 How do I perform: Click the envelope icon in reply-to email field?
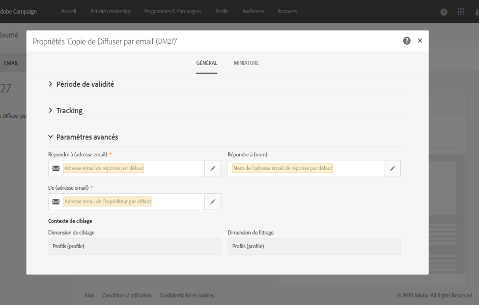56,168
